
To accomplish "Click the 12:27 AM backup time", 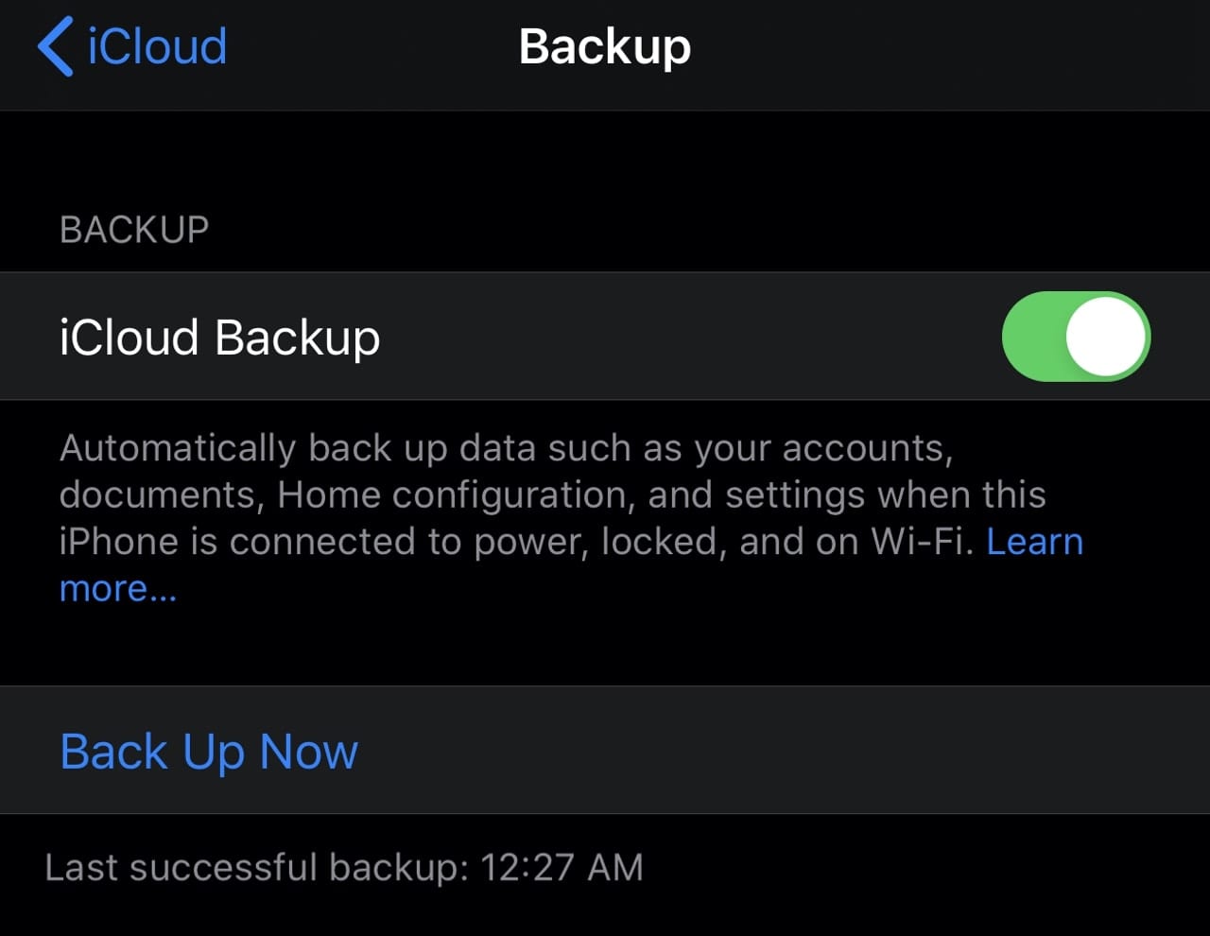I will [562, 868].
